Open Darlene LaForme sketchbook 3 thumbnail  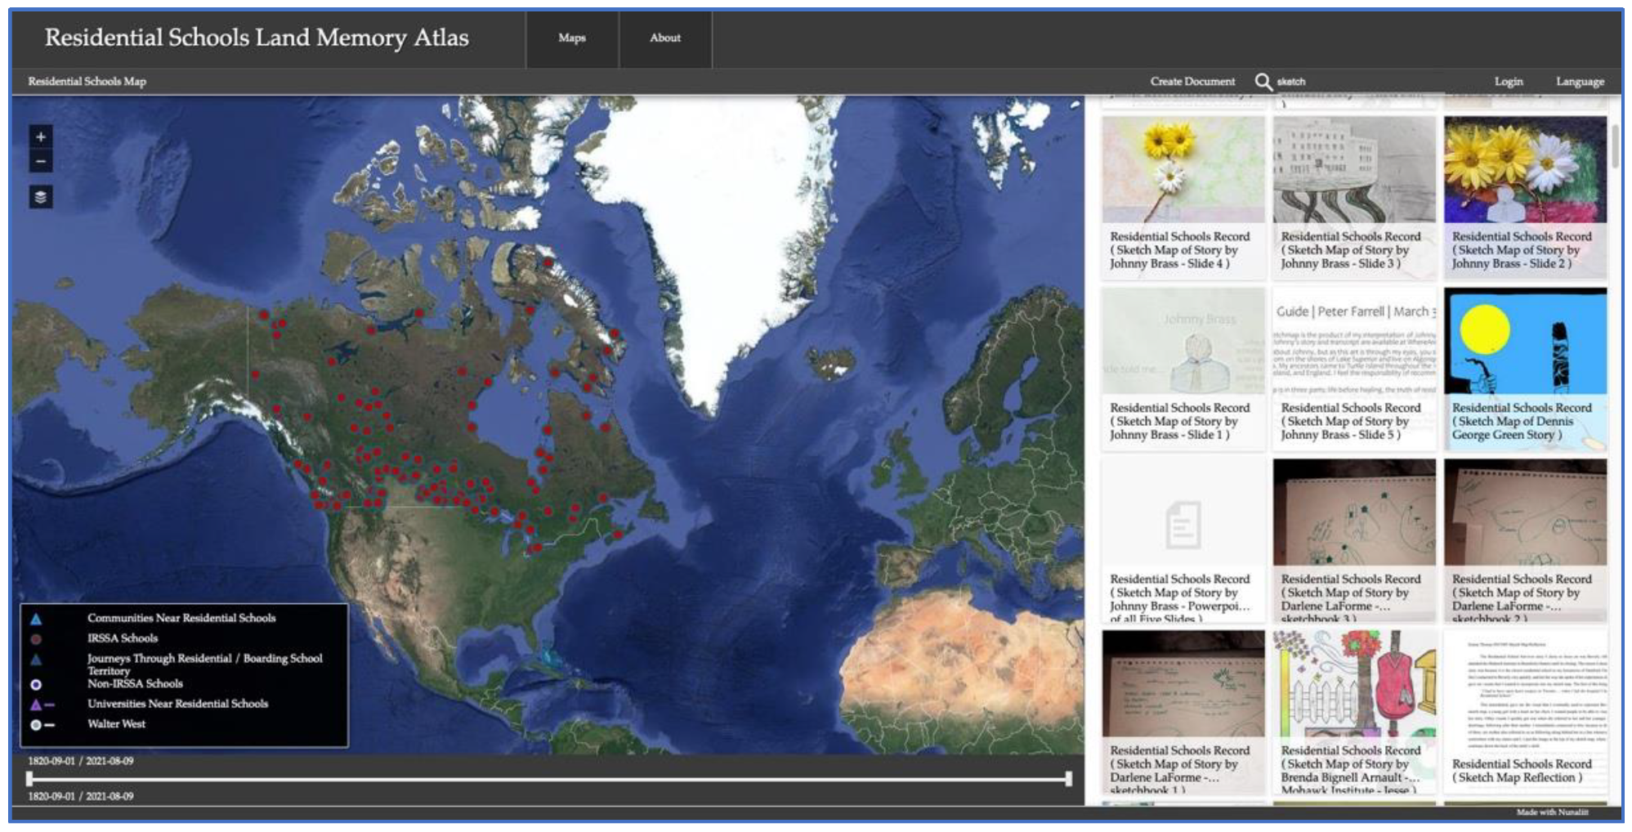pyautogui.click(x=1353, y=540)
